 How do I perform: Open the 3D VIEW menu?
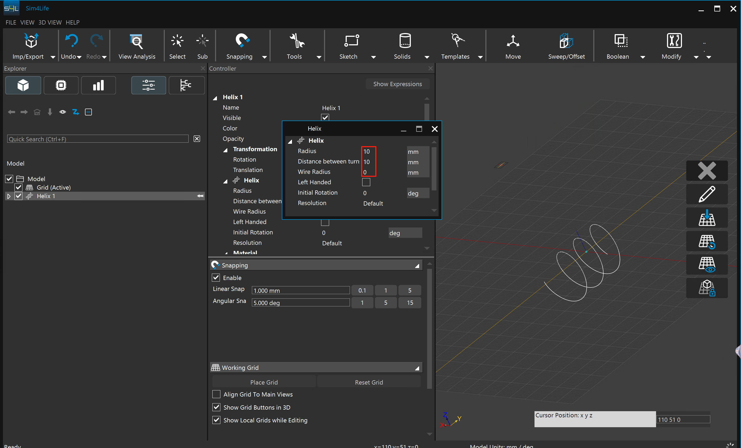point(50,22)
